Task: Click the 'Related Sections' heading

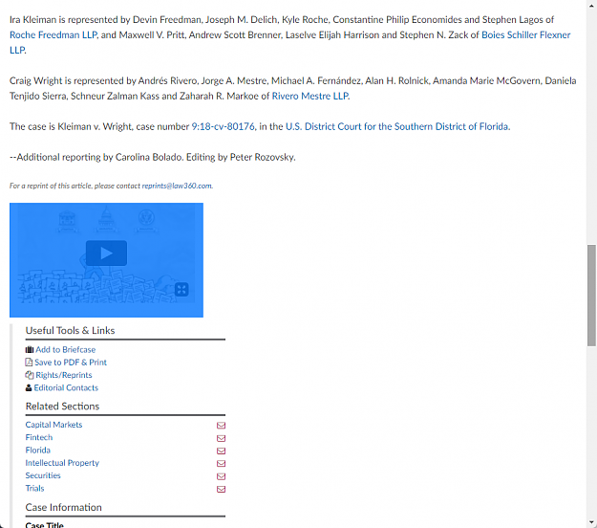Action: click(62, 407)
